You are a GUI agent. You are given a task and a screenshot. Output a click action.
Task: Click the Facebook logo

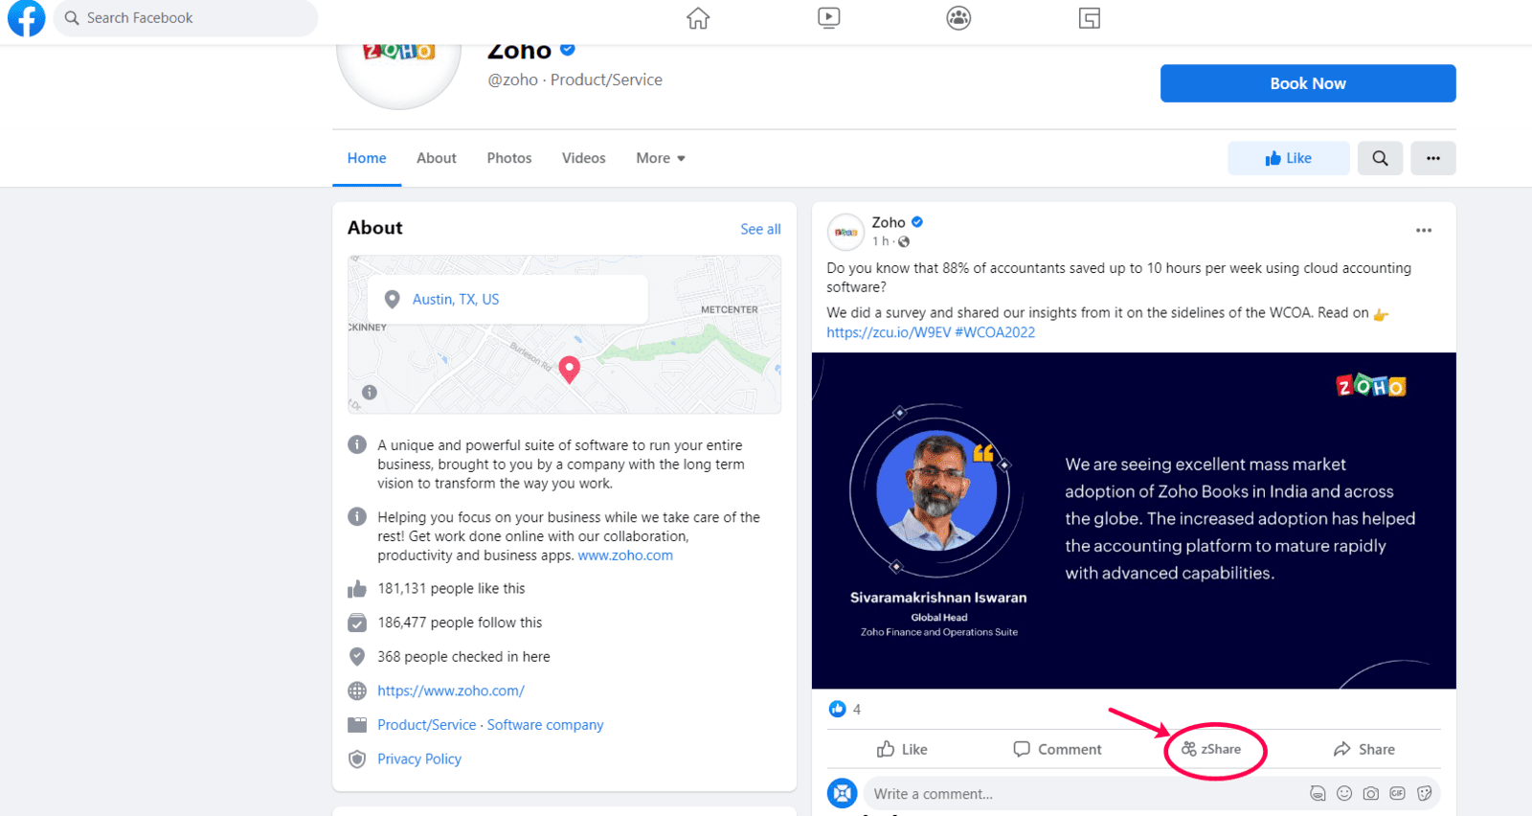pos(26,18)
